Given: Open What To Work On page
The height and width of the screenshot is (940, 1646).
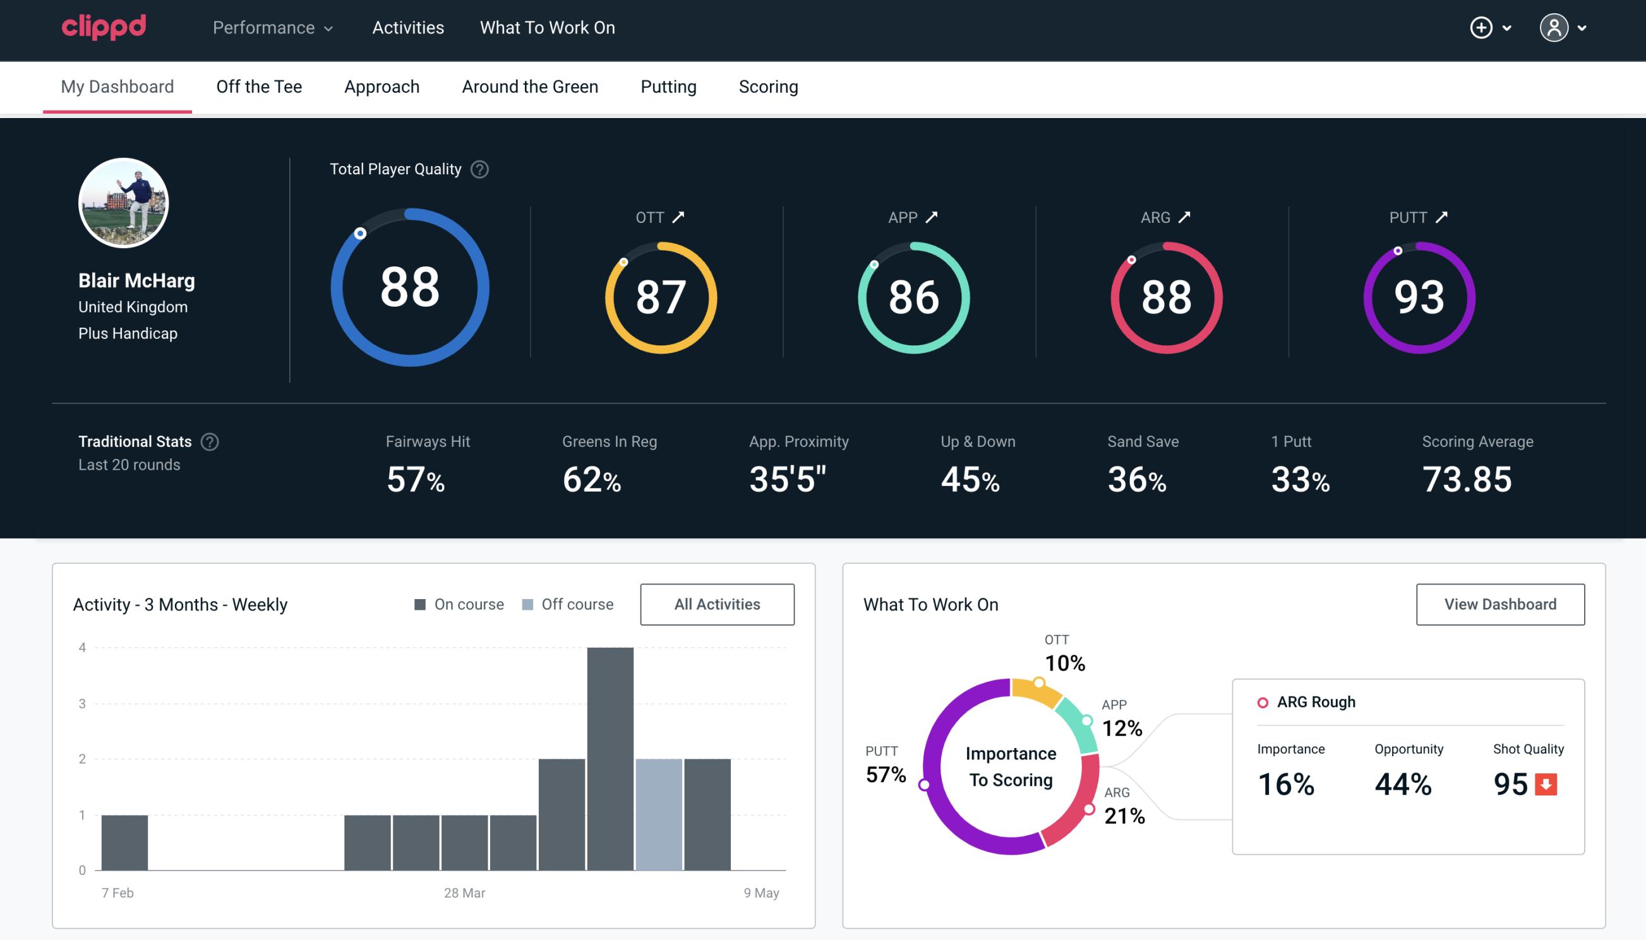Looking at the screenshot, I should (x=547, y=28).
